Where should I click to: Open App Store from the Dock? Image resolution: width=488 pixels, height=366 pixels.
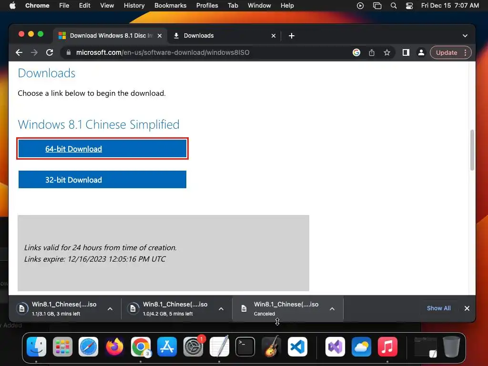point(167,346)
